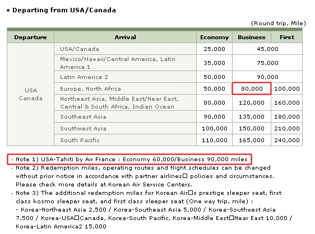
Task: Select the 240,000 First class cell
Action: click(x=286, y=140)
